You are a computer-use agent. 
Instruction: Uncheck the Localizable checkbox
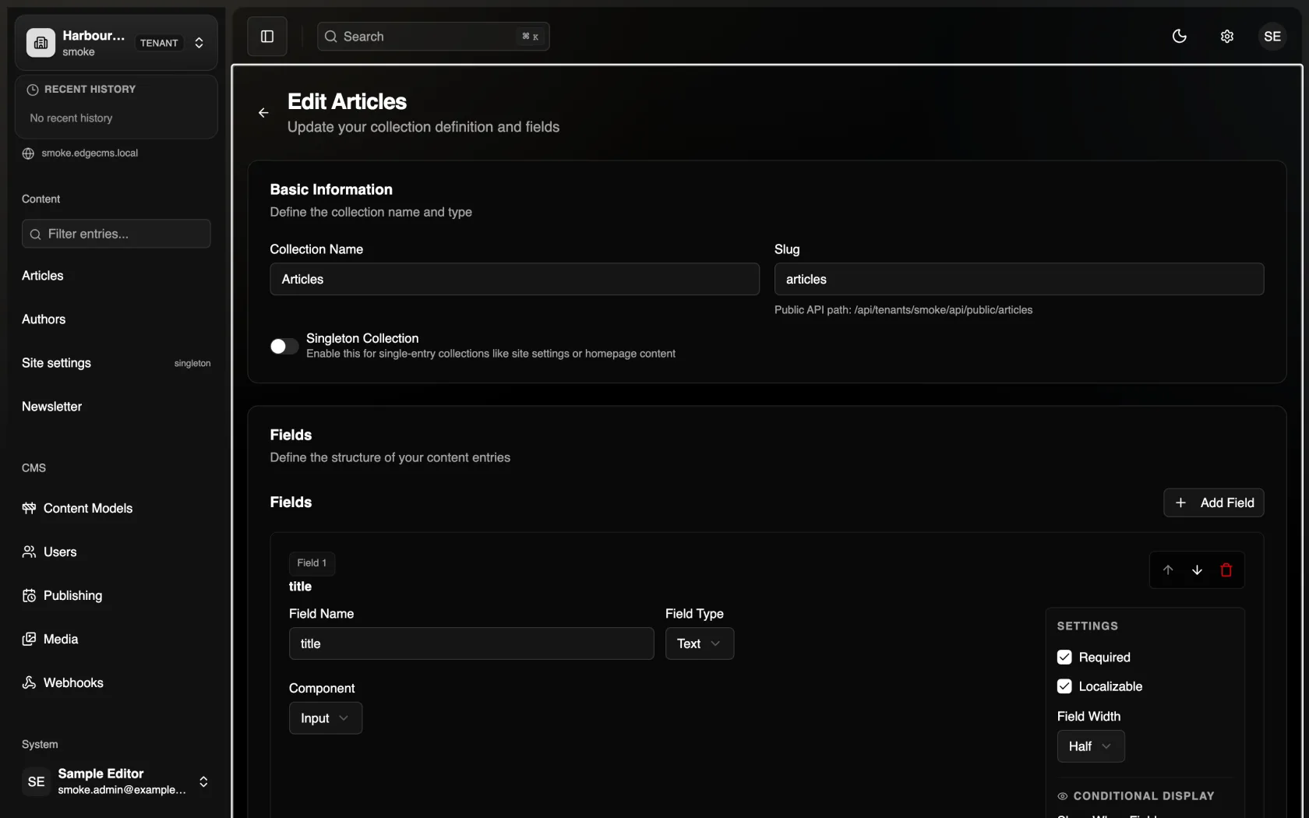click(x=1064, y=686)
